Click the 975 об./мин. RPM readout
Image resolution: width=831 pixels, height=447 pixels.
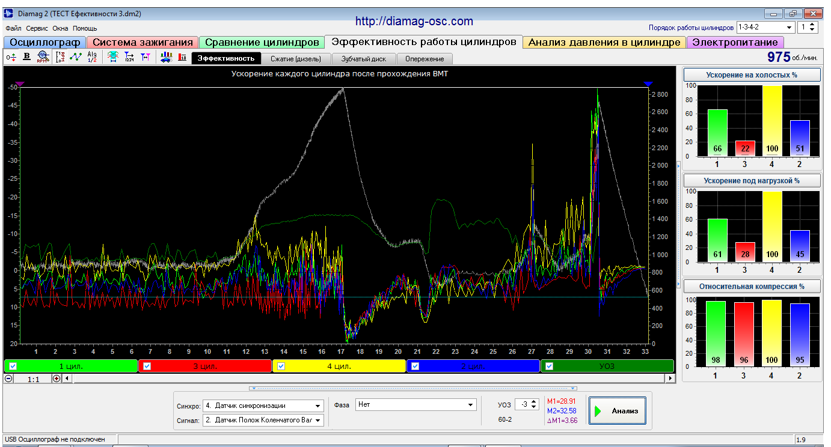pyautogui.click(x=792, y=58)
